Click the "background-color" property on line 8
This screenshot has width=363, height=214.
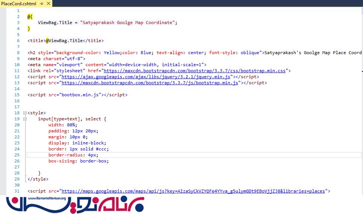tap(77, 53)
